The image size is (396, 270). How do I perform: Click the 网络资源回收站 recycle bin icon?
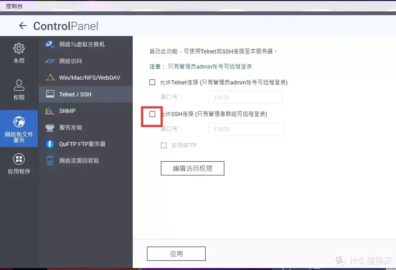pos(49,160)
